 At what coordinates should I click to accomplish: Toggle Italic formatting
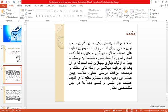click(39, 16)
